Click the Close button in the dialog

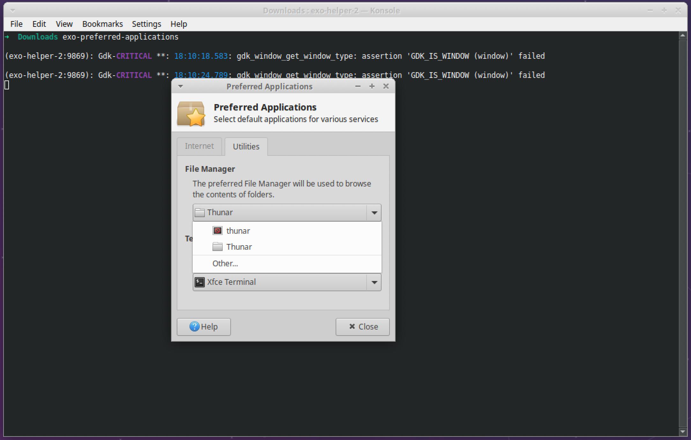pyautogui.click(x=362, y=327)
